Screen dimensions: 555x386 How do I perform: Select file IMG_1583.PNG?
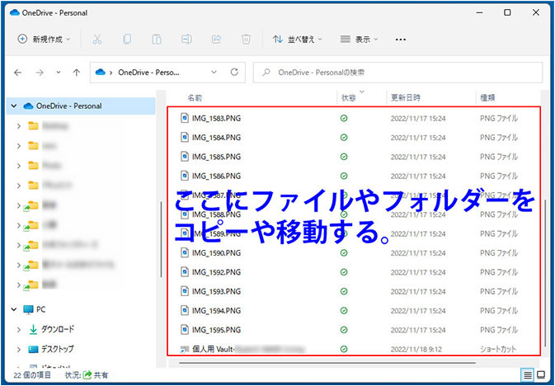pos(216,118)
